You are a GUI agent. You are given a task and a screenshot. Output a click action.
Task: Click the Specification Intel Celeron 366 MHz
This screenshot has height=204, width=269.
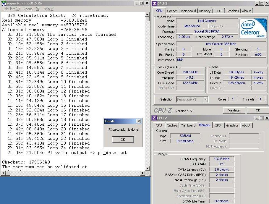tap(221, 44)
